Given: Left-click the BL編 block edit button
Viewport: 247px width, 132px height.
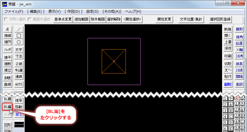Looking at the screenshot, I should tap(8, 107).
